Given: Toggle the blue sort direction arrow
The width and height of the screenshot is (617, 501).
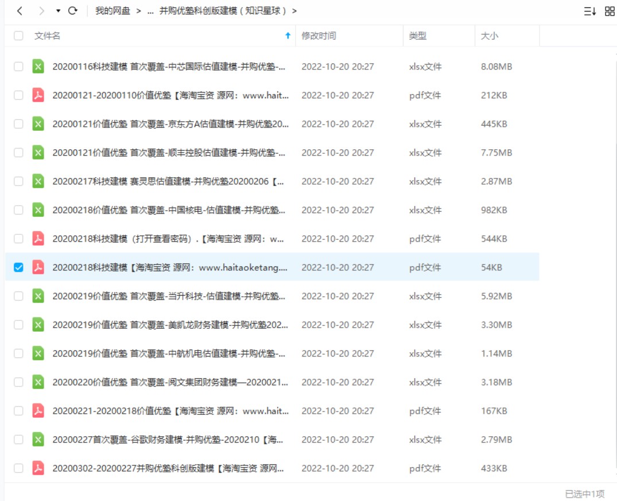Looking at the screenshot, I should point(288,36).
